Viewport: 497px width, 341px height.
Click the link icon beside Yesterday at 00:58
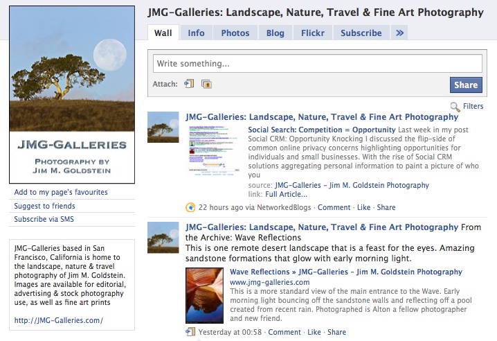(x=190, y=332)
